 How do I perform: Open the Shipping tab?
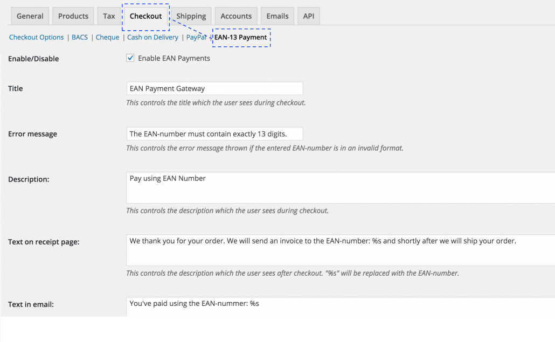(x=191, y=16)
